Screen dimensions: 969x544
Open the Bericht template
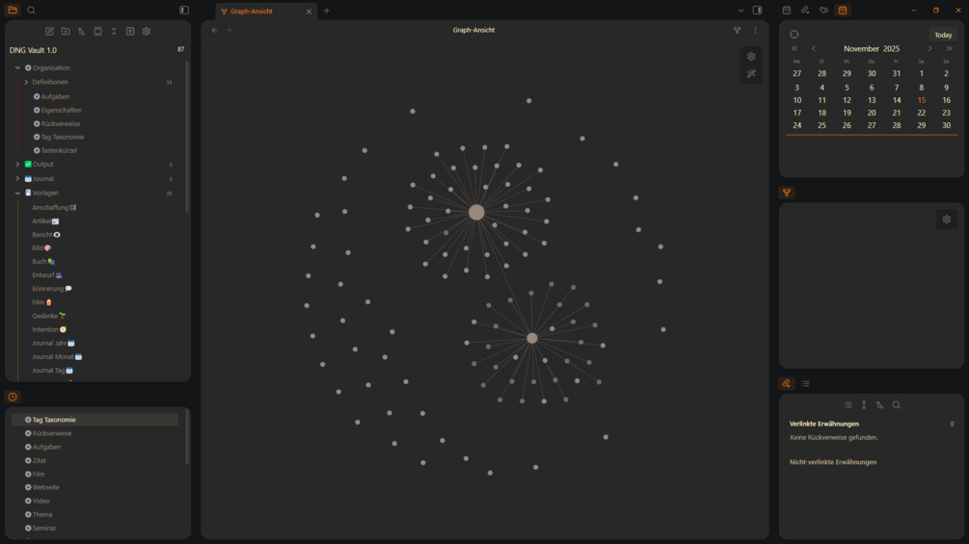[x=46, y=235]
